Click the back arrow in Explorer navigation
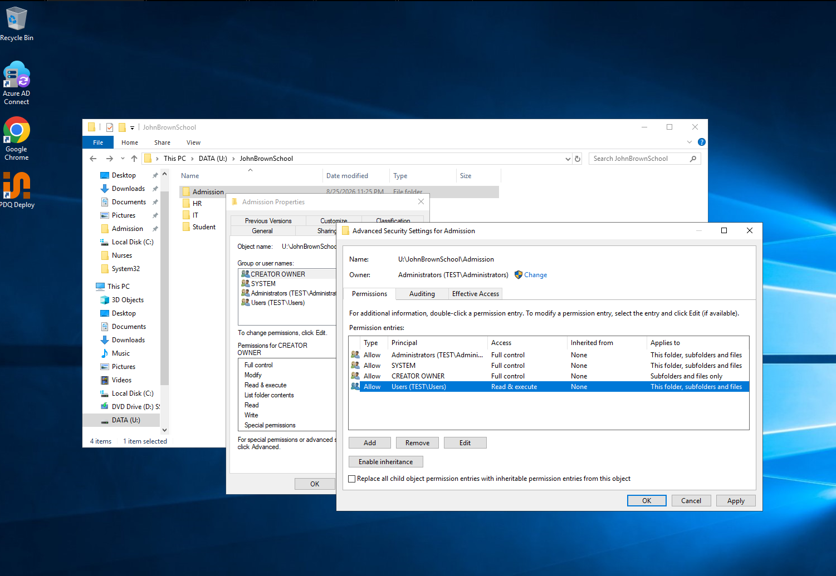 click(x=93, y=159)
